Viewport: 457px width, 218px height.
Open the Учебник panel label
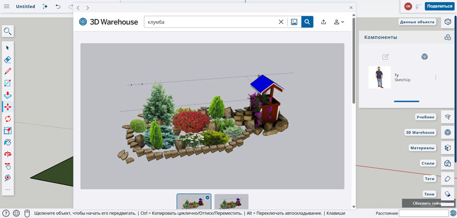(x=426, y=117)
